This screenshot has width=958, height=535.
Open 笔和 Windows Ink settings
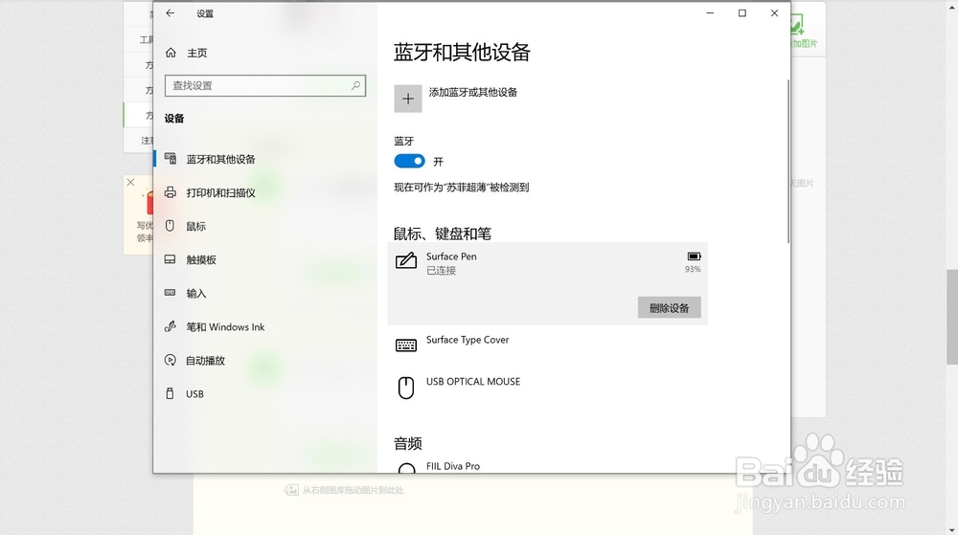(x=265, y=327)
